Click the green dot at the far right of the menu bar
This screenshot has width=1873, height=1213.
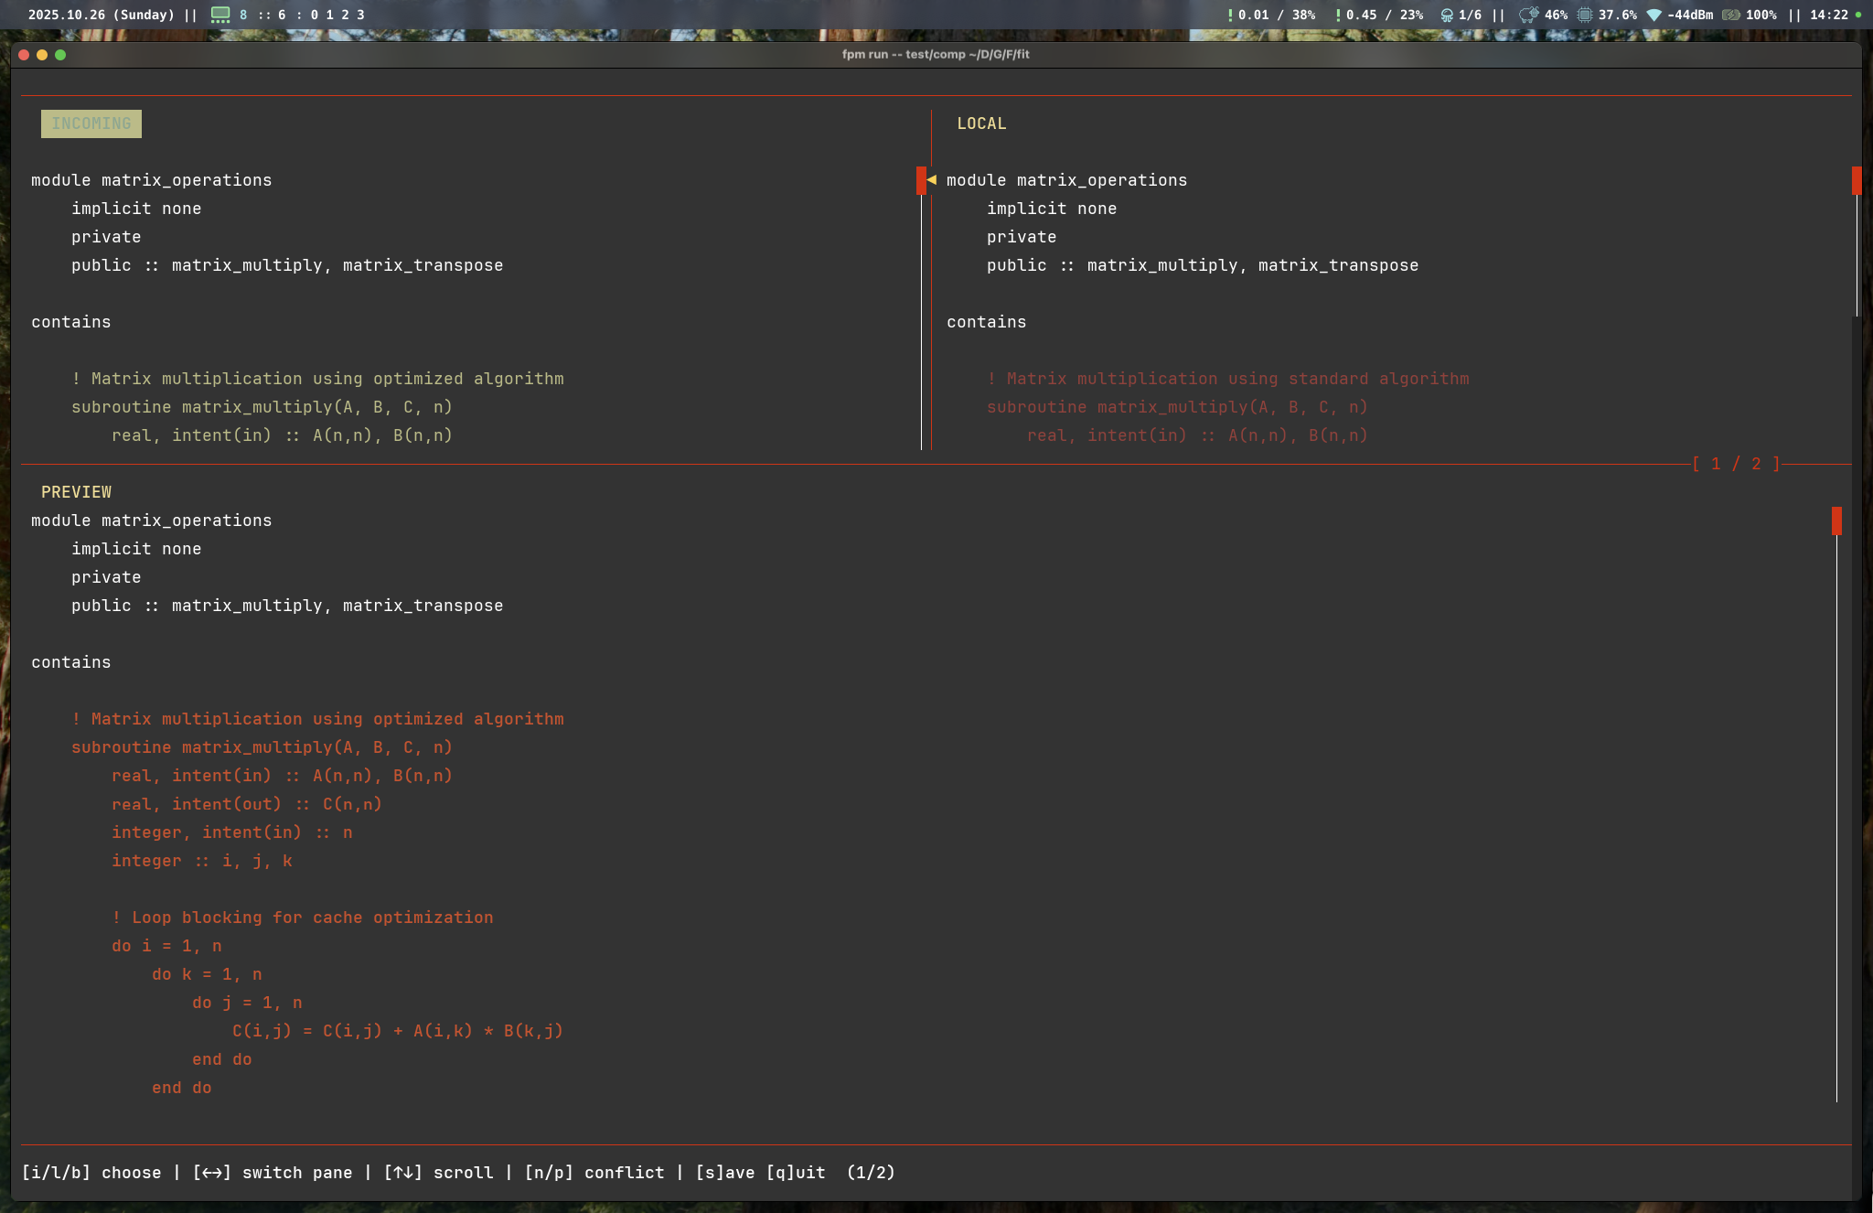[x=1857, y=15]
